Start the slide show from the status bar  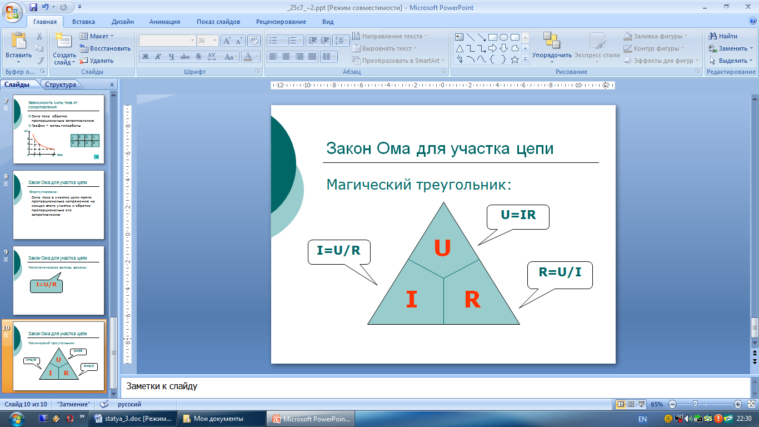pos(642,404)
